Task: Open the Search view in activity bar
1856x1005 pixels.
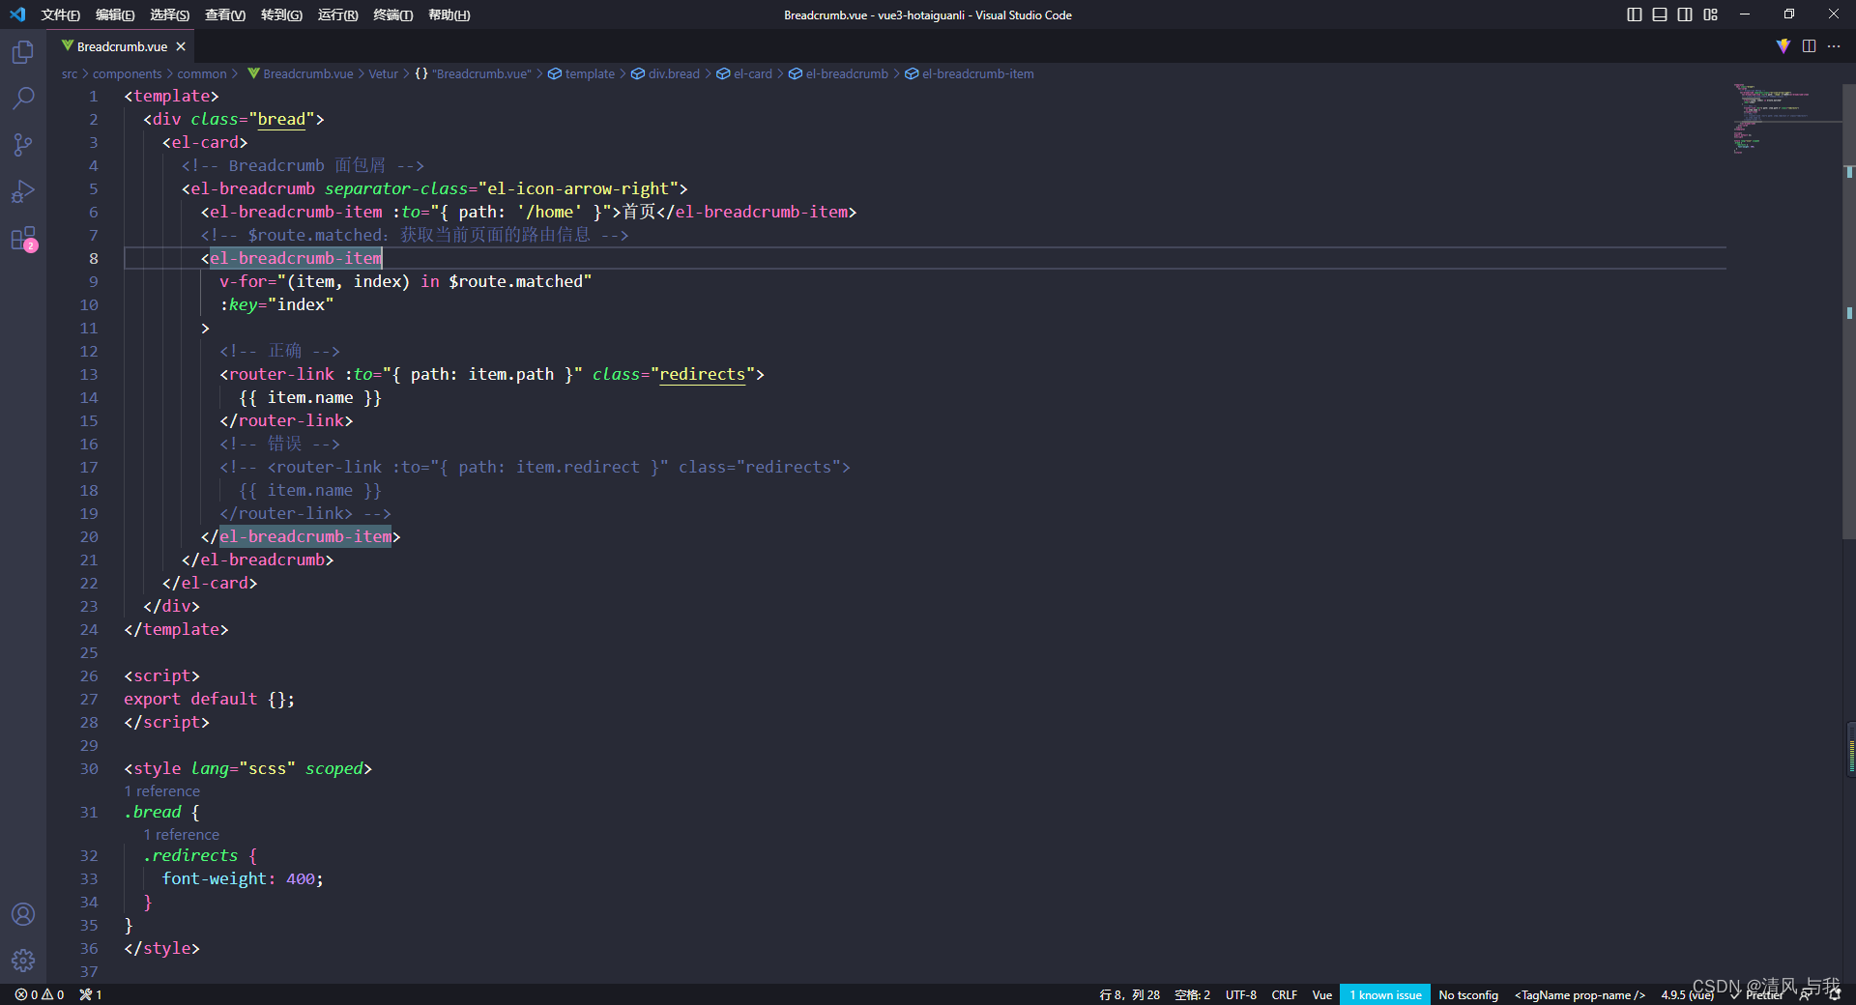Action: [x=23, y=99]
